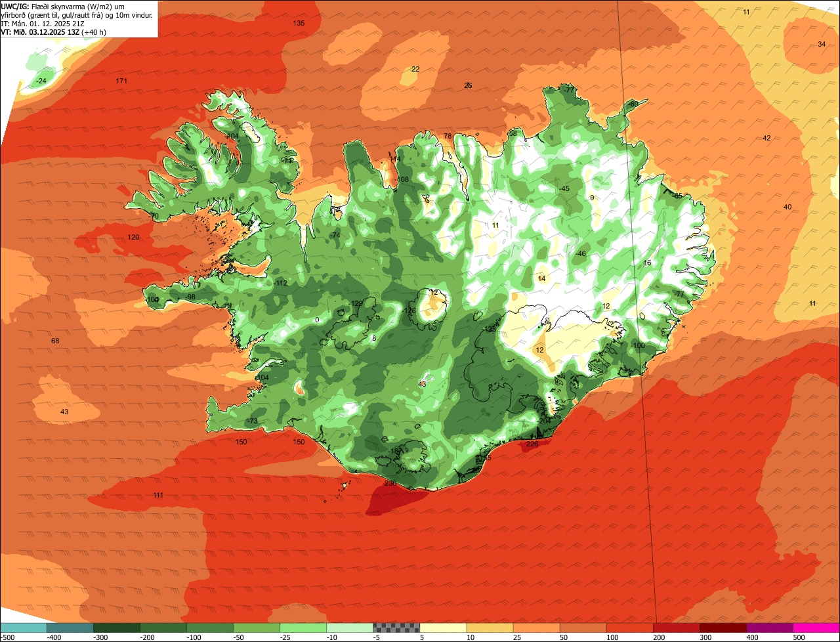Click the 58 value on north coast
Image resolution: width=840 pixels, height=642 pixels.
tap(513, 133)
